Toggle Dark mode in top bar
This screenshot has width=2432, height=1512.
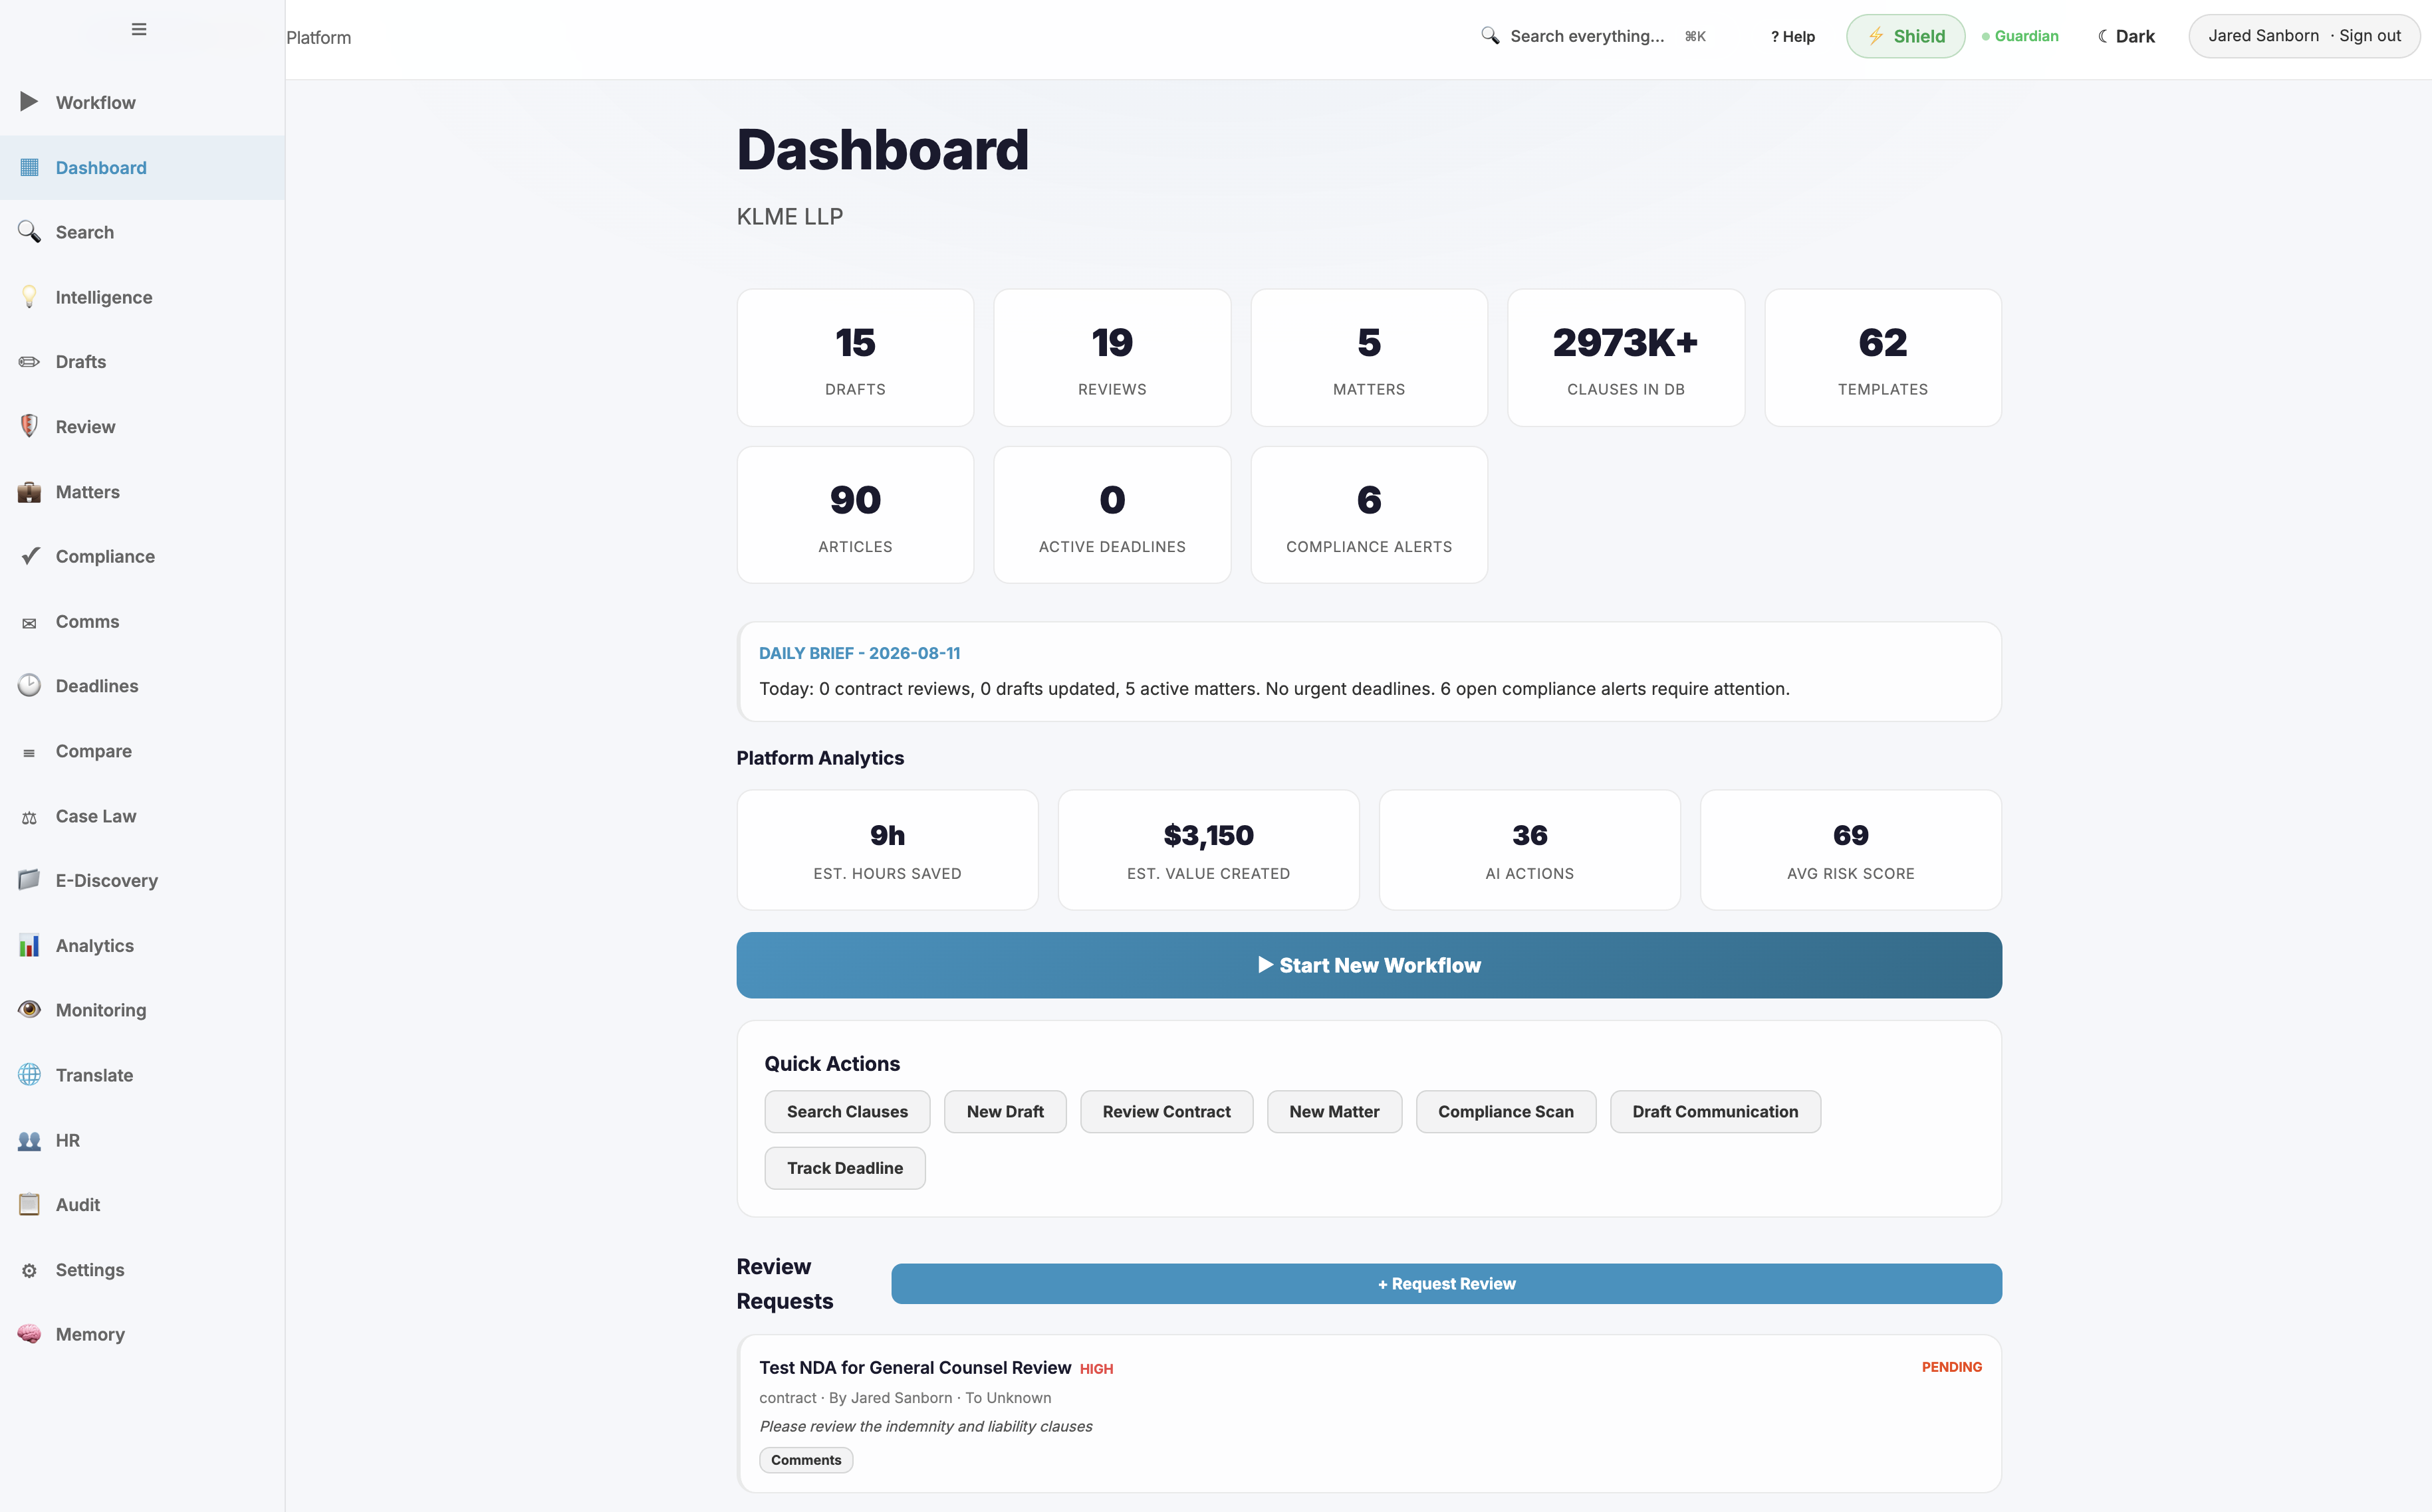[x=2126, y=36]
